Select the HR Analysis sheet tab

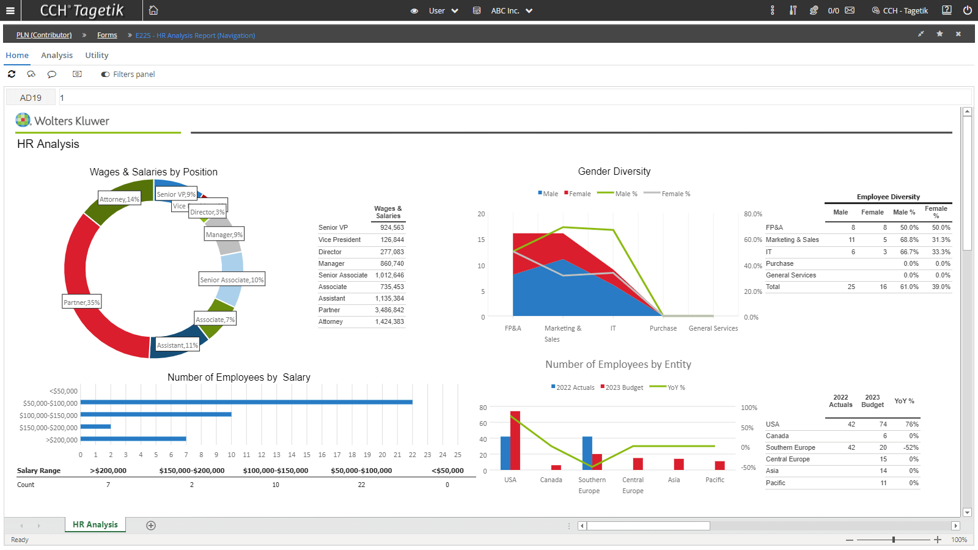pos(95,524)
